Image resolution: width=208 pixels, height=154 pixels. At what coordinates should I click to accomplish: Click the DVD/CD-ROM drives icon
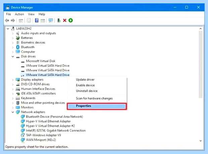[x=18, y=84]
